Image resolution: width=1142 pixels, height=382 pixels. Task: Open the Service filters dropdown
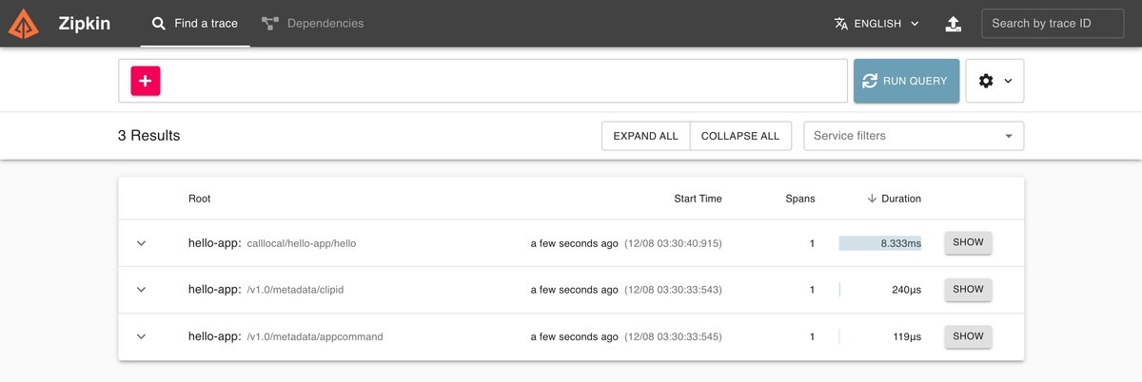(x=914, y=136)
